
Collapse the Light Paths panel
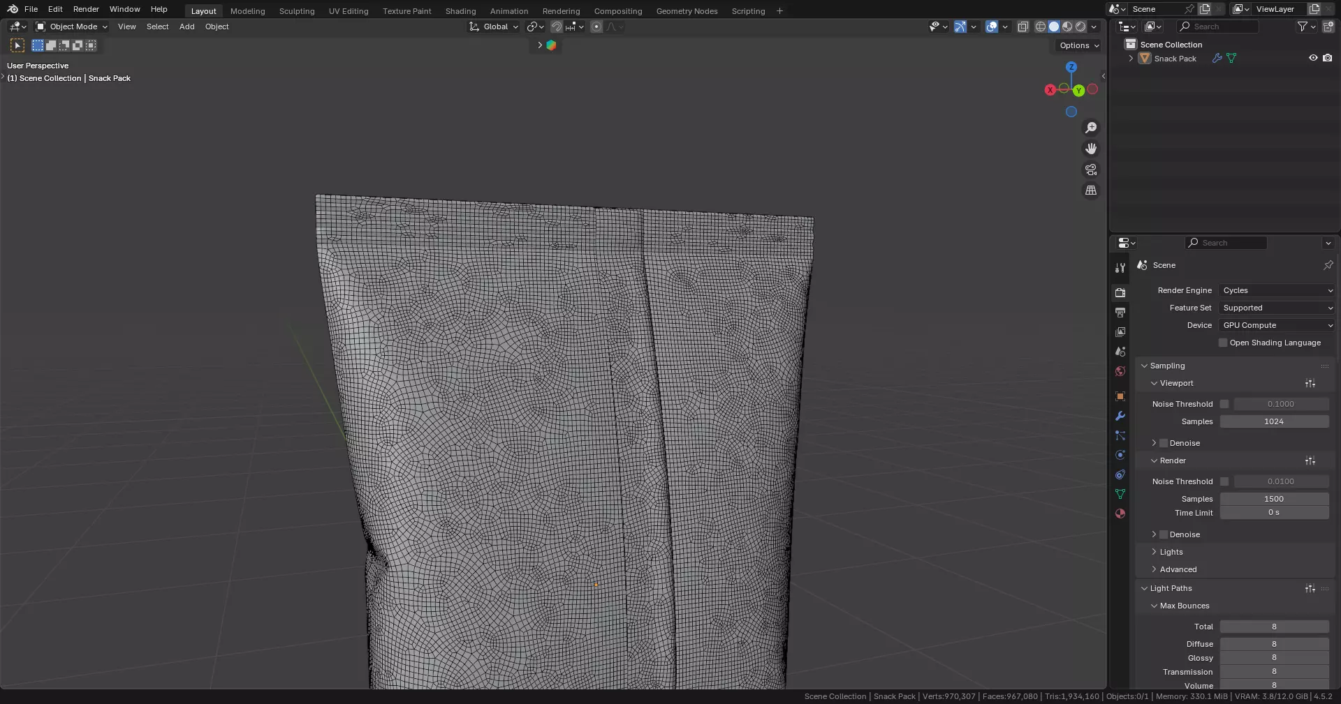coord(1144,588)
